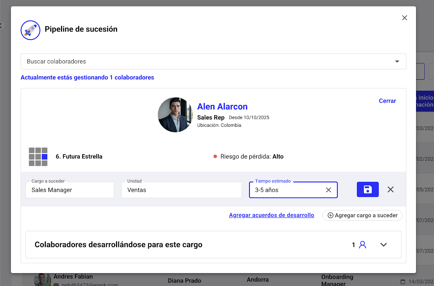This screenshot has width=434, height=286.
Task: Open the Buscar colaboradores dropdown
Action: click(397, 61)
